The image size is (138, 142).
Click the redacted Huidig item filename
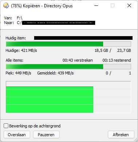(x=83, y=38)
